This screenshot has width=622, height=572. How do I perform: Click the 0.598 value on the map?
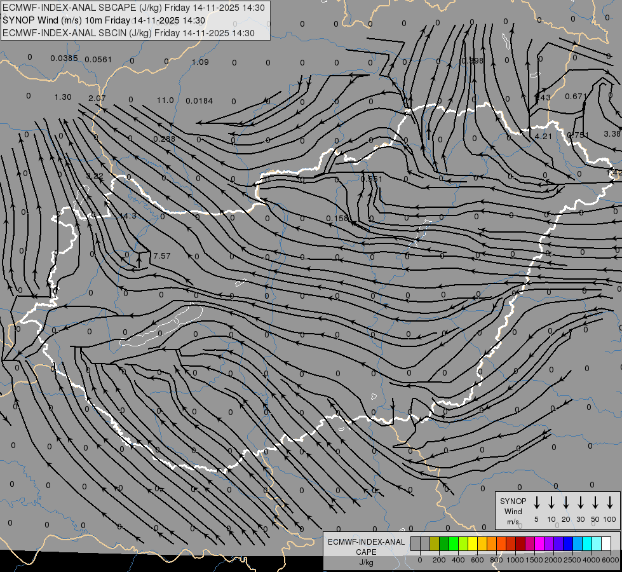[472, 60]
